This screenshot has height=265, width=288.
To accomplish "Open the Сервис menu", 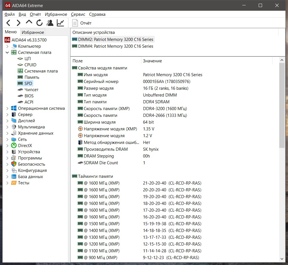I will [78, 14].
